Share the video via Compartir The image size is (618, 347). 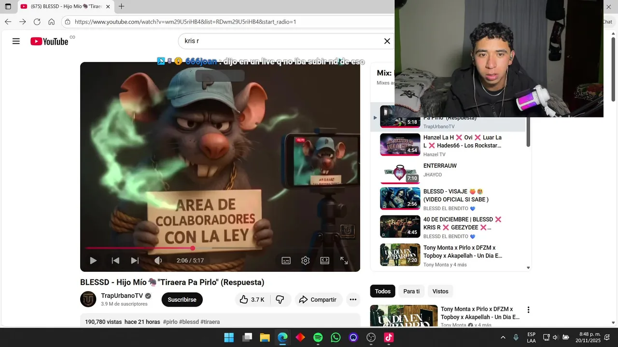[x=318, y=300]
